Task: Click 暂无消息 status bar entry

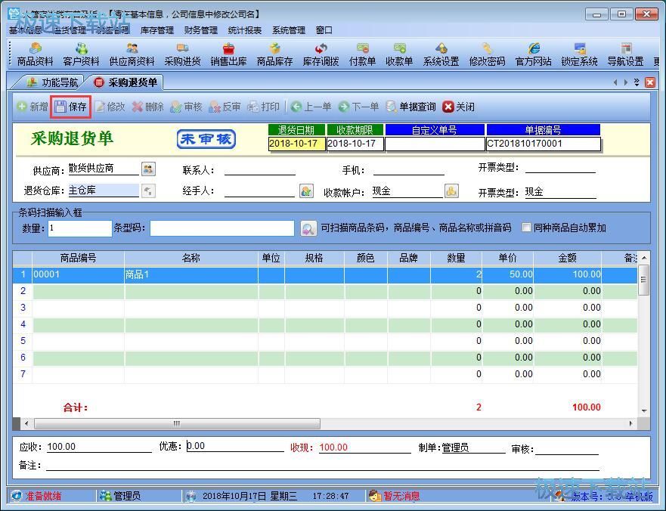Action: coord(395,496)
